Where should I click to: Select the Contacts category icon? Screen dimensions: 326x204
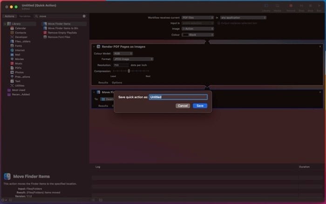click(12, 33)
